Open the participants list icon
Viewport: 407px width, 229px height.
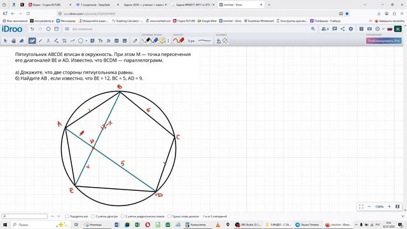325,29
